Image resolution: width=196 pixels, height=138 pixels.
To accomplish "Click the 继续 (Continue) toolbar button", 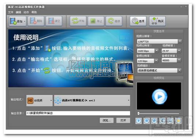I will [x=114, y=21].
